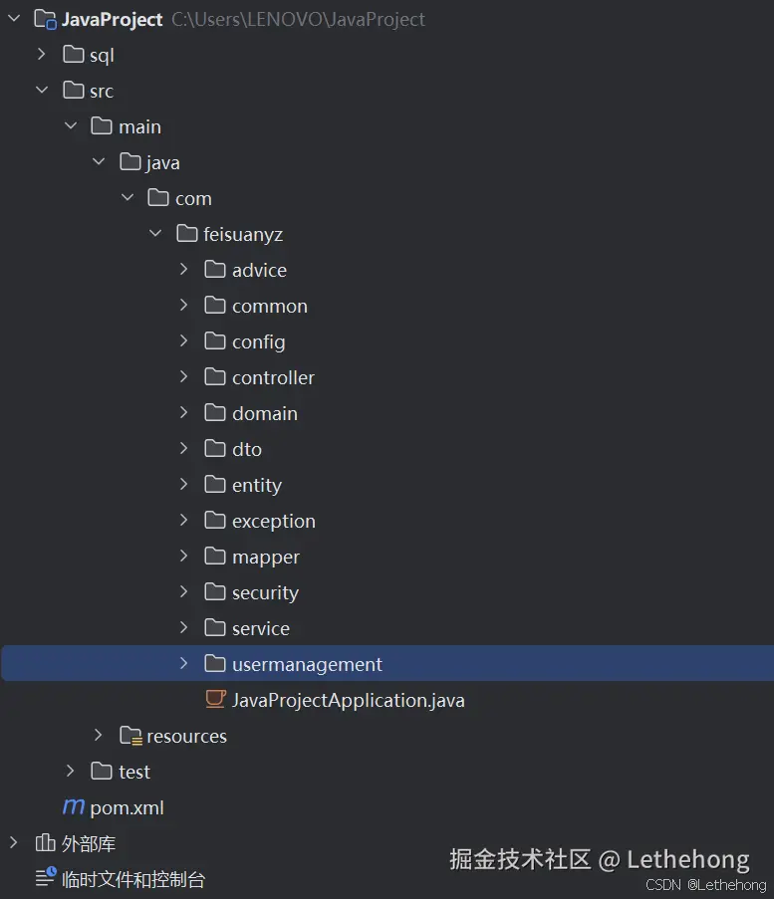The height and width of the screenshot is (899, 774).
Task: Collapse the src folder arrow
Action: 42,91
